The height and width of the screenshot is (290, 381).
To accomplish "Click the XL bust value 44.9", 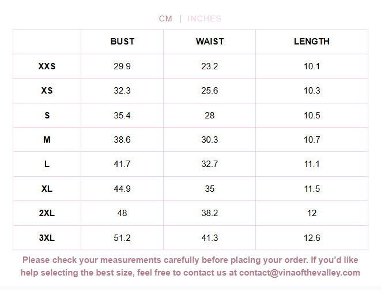I will [x=122, y=189].
